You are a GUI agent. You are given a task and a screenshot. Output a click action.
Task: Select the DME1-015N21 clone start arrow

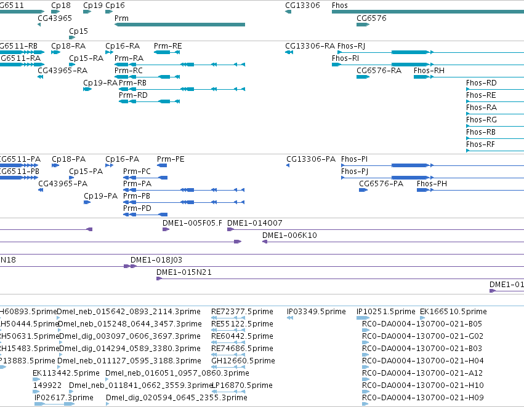tap(159, 279)
